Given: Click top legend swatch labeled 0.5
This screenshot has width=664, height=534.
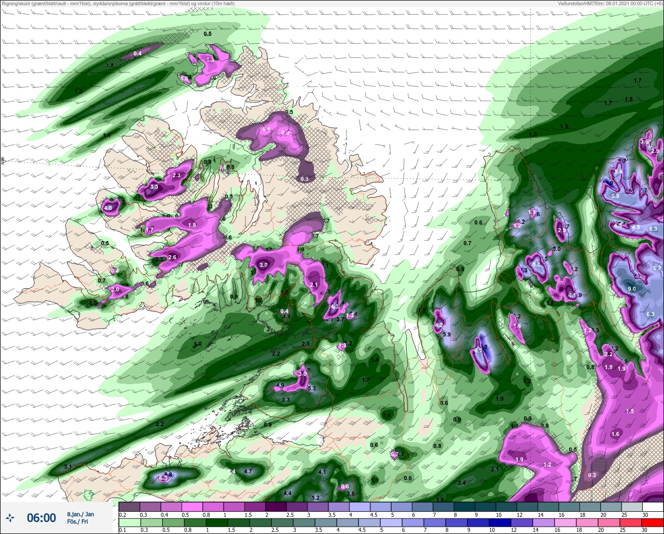Looking at the screenshot, I should pos(192,507).
